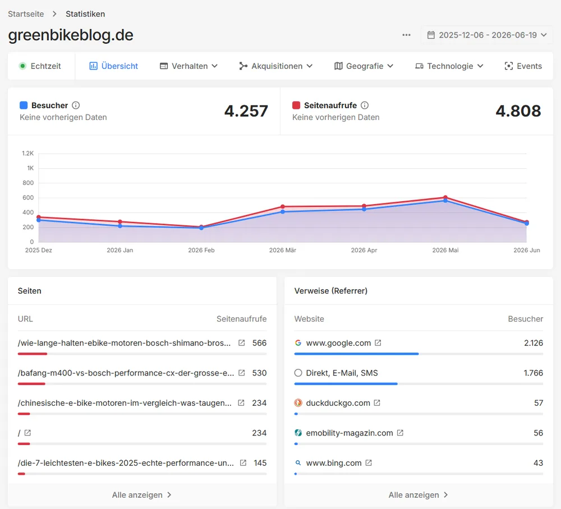The image size is (561, 509).
Task: Open external link icon for root / page
Action: [27, 433]
